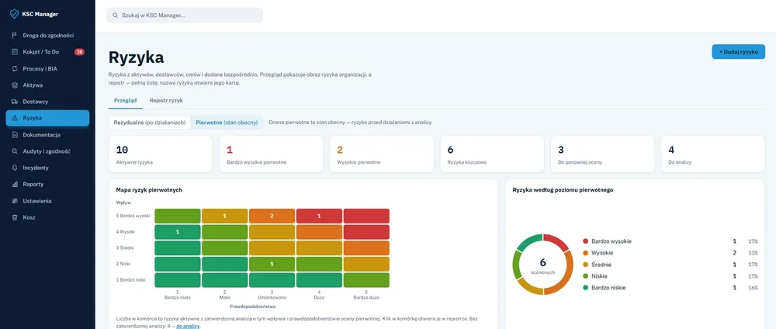The width and height of the screenshot is (776, 329).
Task: Click the Audyty i zgodność magnifier icon
Action: coord(14,151)
